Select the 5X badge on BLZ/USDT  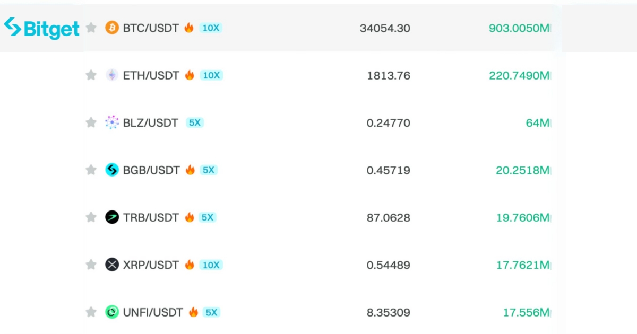[x=195, y=122]
